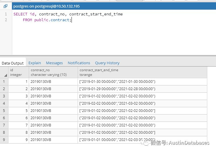Click the row 8 tsrange cell
This screenshot has height=152, width=216.
pos(142,133)
